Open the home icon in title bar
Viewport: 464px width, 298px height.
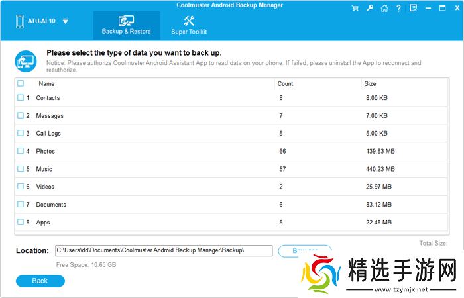point(384,9)
